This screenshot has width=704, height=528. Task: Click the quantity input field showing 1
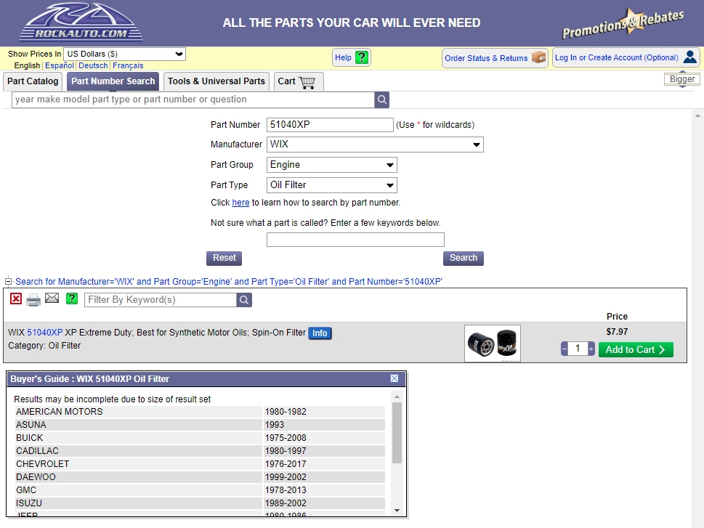(x=578, y=349)
